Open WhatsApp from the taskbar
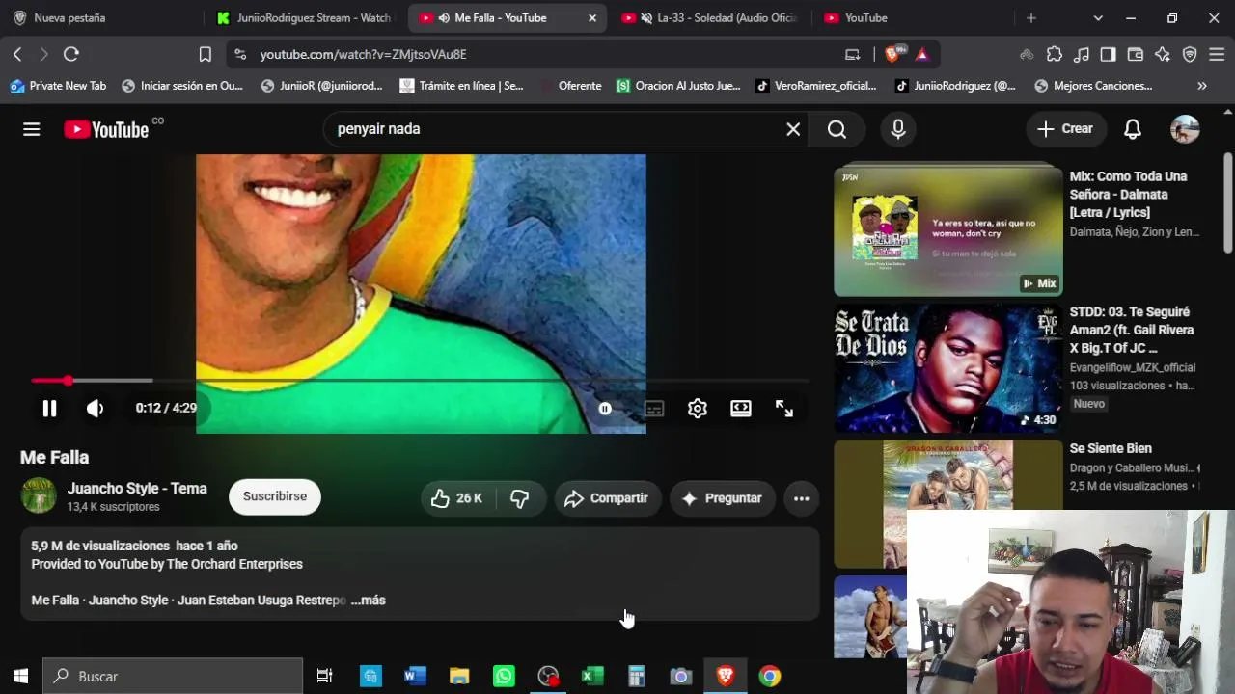The height and width of the screenshot is (694, 1235). coord(504,677)
